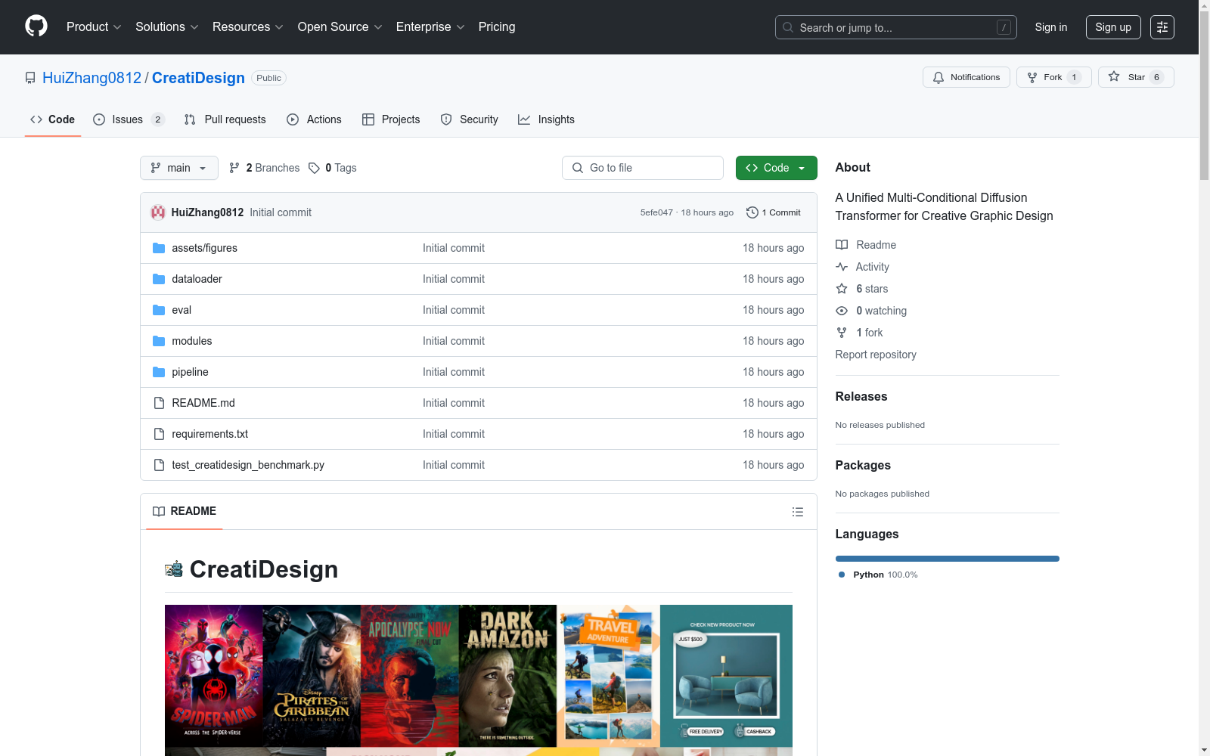Viewport: 1210px width, 756px height.
Task: Open the Travel Adventure poster thumbnail
Action: [608, 676]
